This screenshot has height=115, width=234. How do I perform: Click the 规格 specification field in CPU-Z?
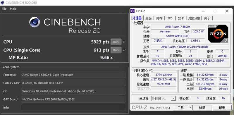(190, 47)
